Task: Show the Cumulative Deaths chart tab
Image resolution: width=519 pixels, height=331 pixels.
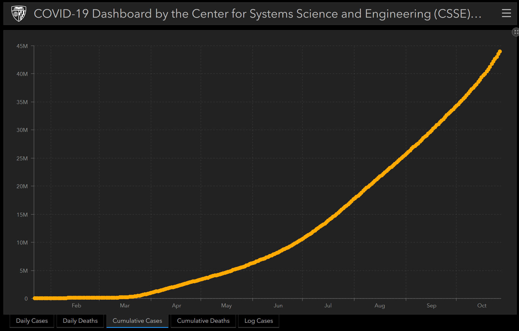Action: (203, 321)
